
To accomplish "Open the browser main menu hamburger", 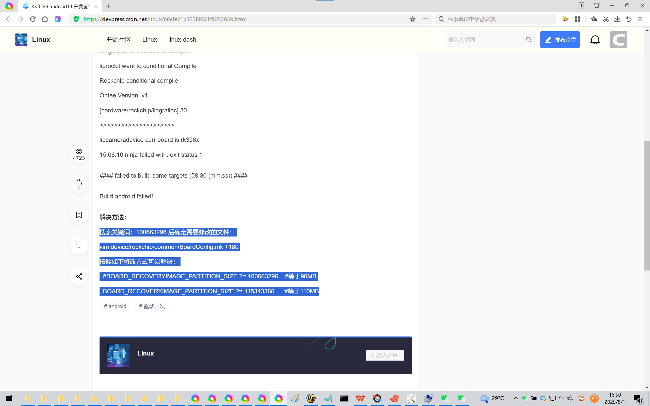I will click(640, 19).
